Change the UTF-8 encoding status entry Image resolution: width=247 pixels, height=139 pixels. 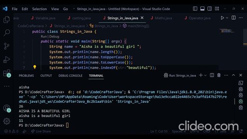click(x=195, y=131)
